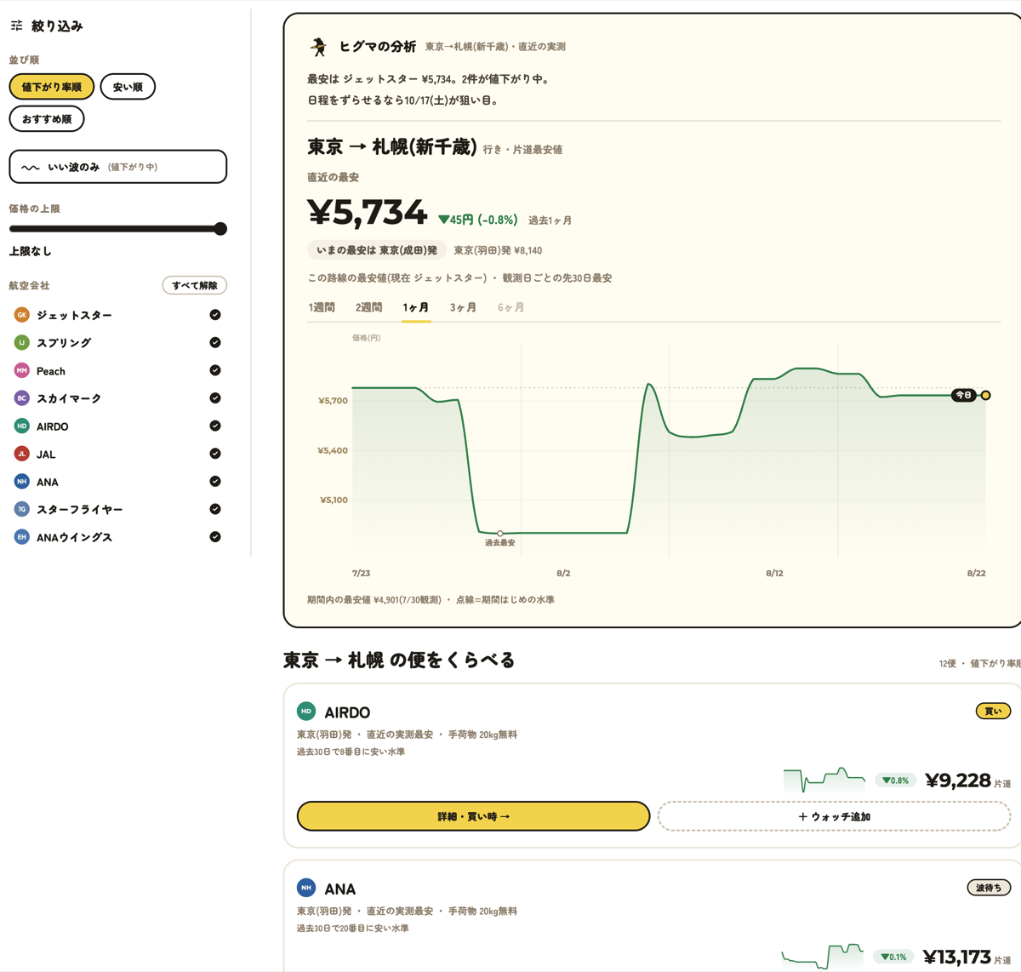Uncheck the スプリング airline filter

click(x=215, y=342)
